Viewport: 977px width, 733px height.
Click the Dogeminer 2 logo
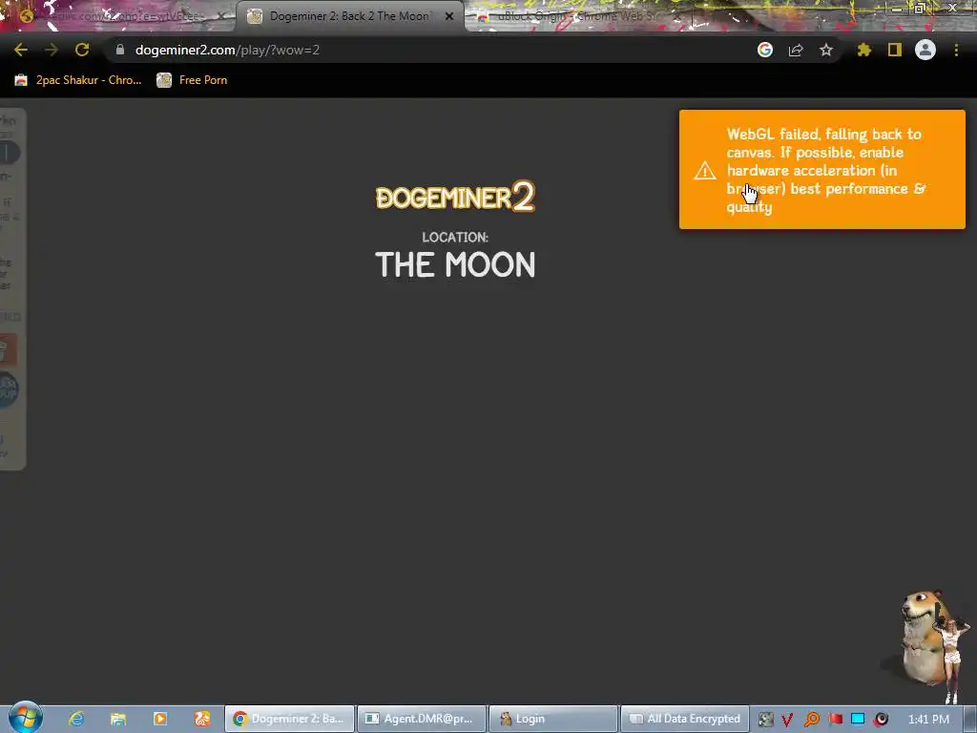455,197
